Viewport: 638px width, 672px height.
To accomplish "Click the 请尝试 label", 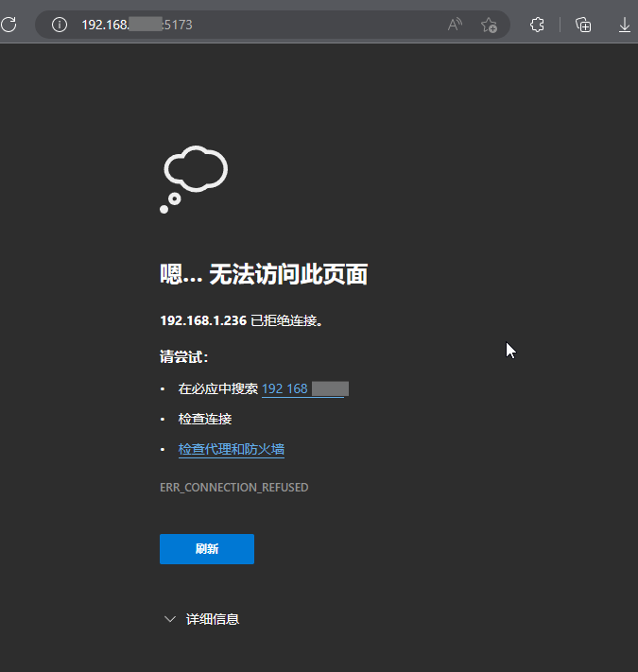I will 183,356.
